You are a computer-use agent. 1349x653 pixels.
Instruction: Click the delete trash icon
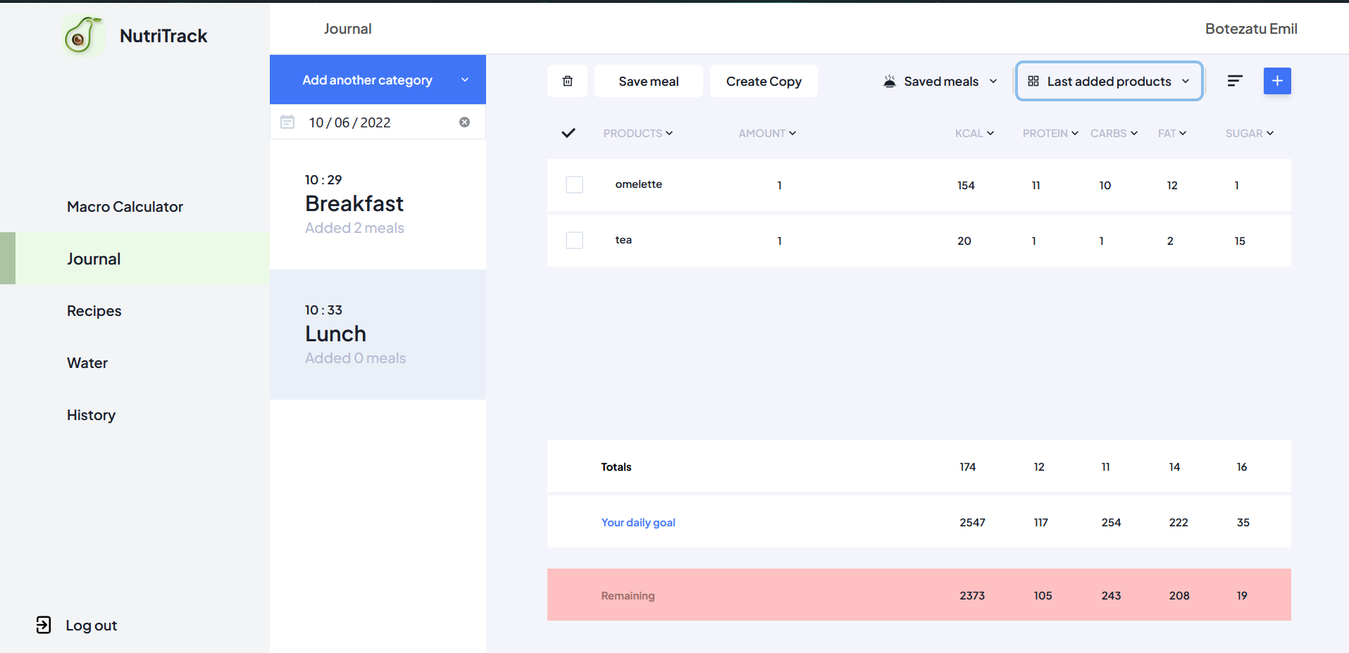568,81
